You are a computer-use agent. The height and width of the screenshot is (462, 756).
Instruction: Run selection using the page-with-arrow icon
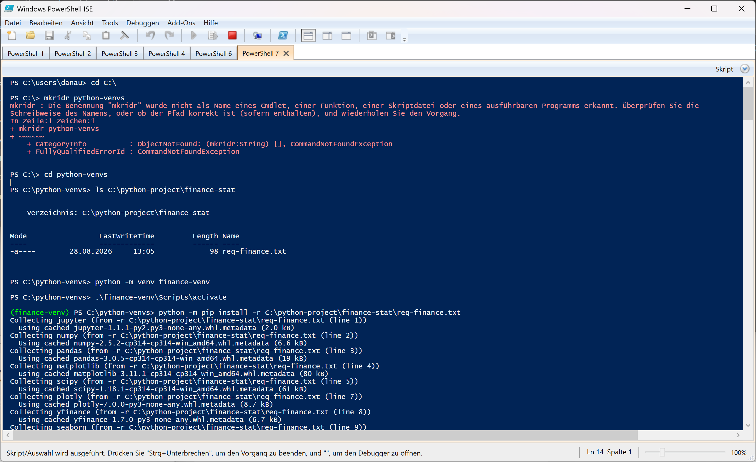point(213,36)
